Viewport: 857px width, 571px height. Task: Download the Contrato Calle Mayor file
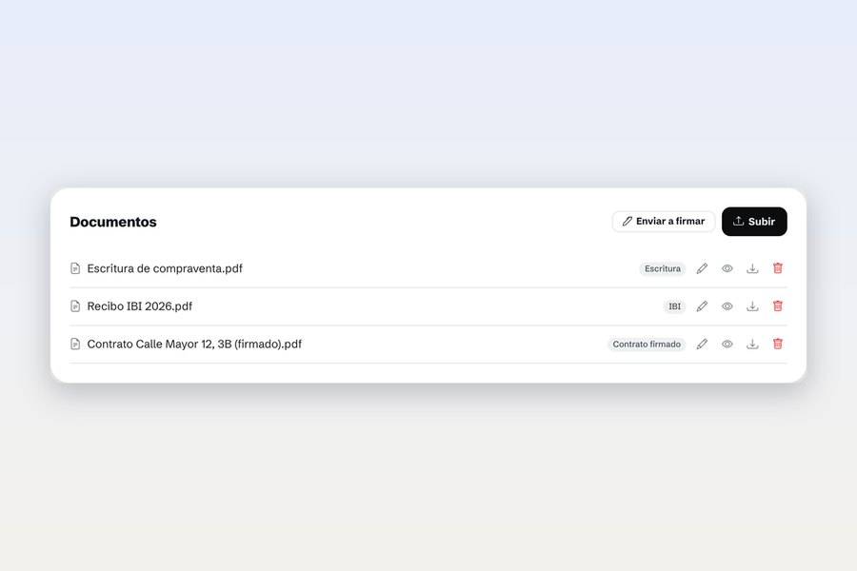[x=752, y=344]
